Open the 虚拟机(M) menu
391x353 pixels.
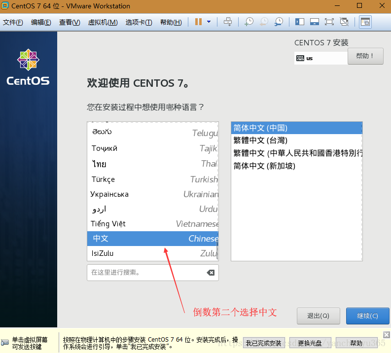[x=103, y=22]
